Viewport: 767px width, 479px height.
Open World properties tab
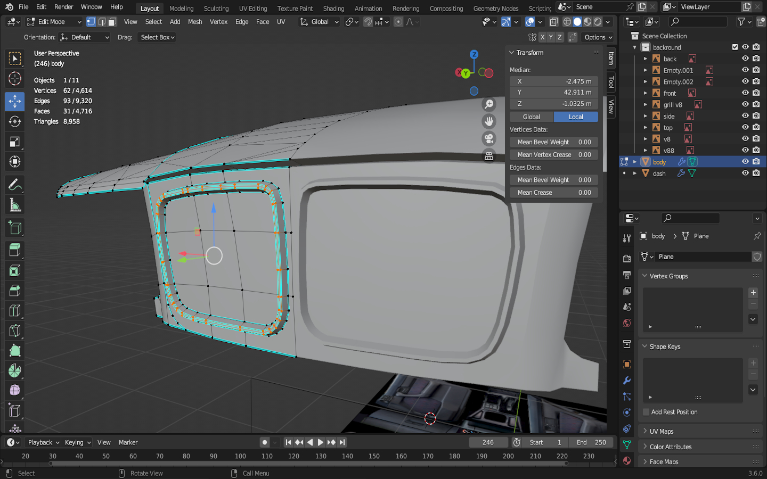tap(627, 323)
